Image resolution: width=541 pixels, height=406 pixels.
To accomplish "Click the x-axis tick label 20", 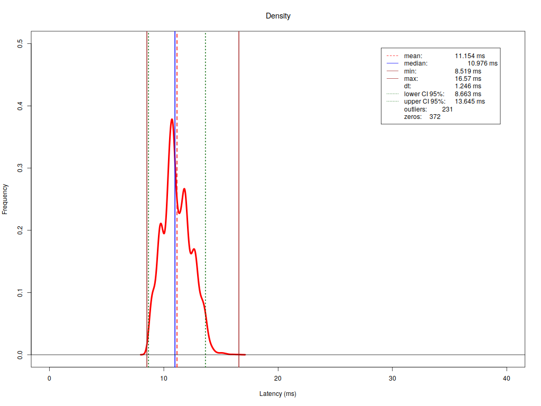I will click(x=278, y=379).
